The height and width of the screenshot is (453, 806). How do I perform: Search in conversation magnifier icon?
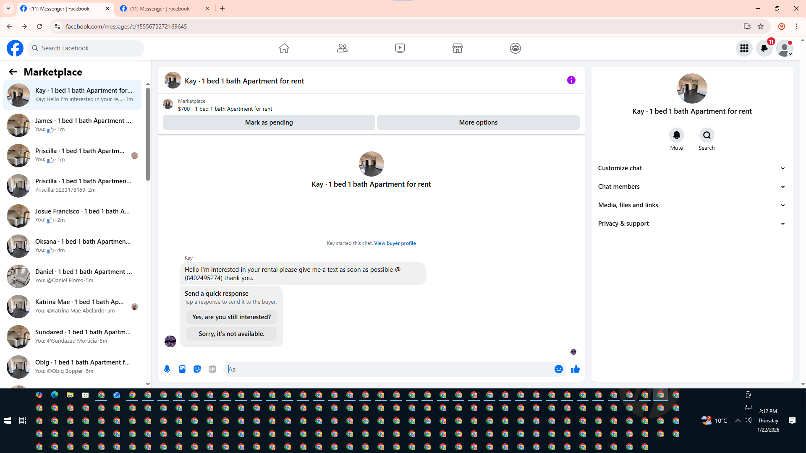point(707,135)
